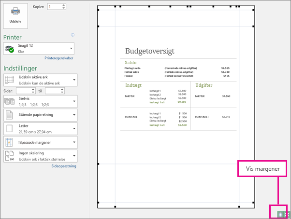
Task: Open the Snagit 12 printer dropdown
Action: coord(39,49)
